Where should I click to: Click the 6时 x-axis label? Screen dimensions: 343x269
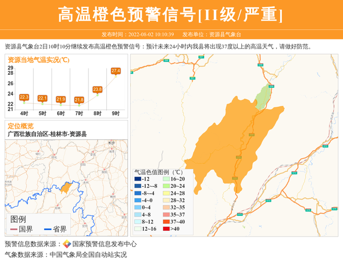[x=61, y=114]
